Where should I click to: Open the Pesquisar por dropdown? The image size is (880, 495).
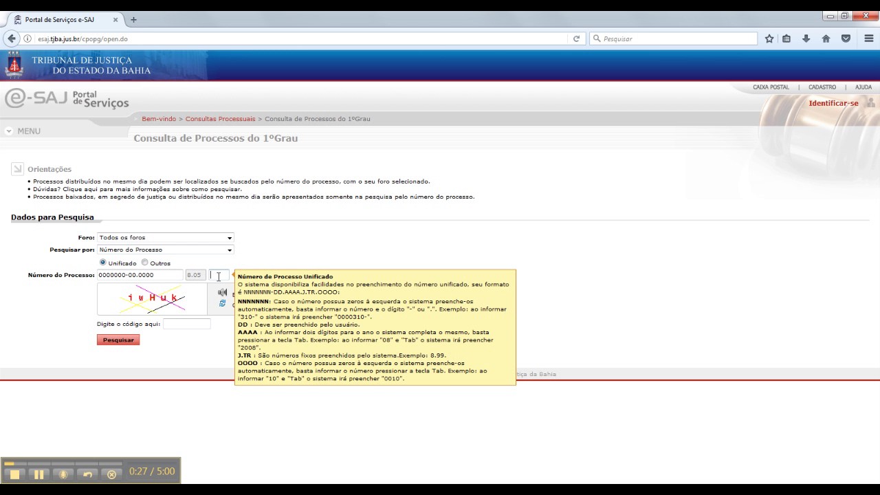point(165,250)
